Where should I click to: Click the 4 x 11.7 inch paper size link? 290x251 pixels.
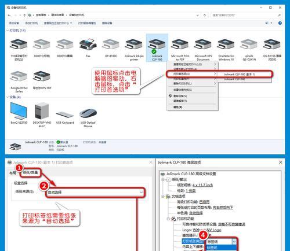[202, 185]
